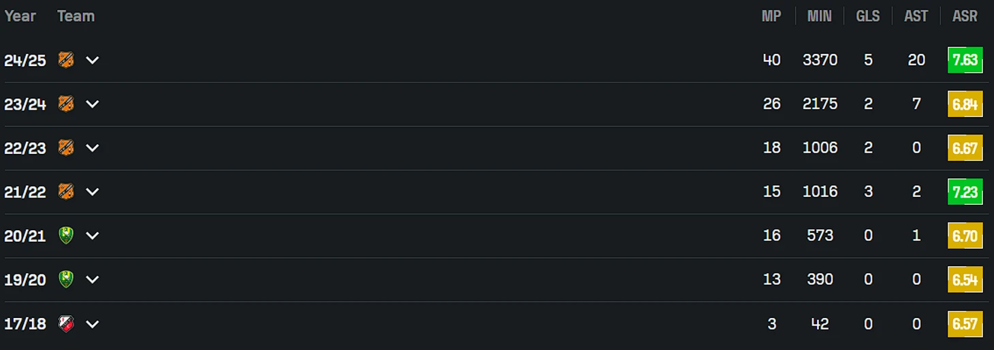Screen dimensions: 994x350
Task: Click the 17/18 season team crest
Action: pos(66,323)
